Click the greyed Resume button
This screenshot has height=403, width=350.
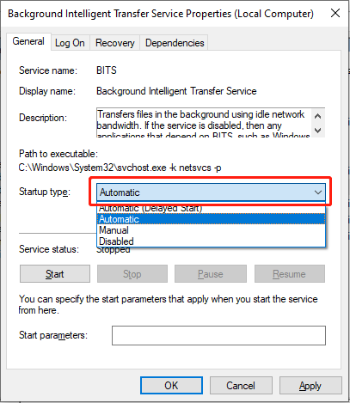point(290,274)
